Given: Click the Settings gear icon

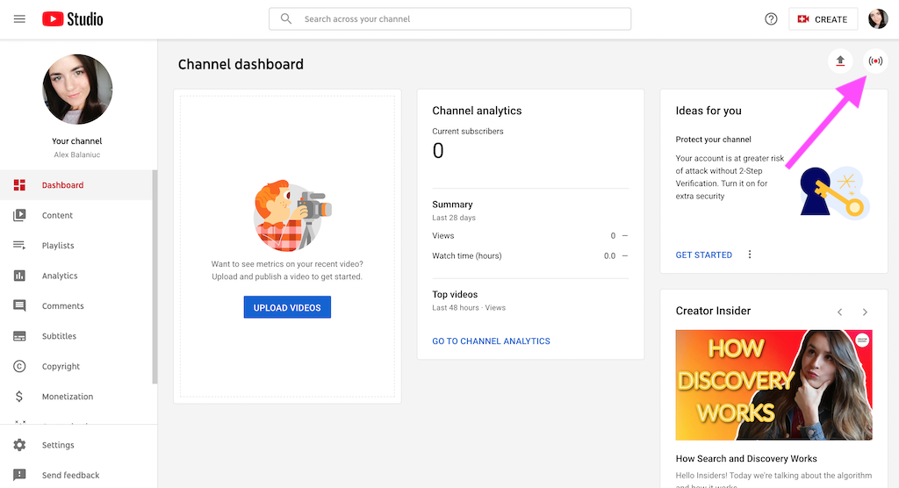Looking at the screenshot, I should [x=19, y=445].
